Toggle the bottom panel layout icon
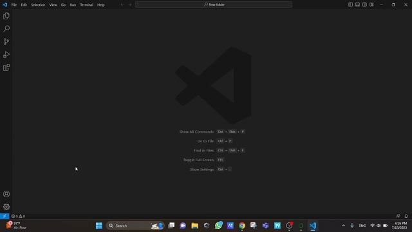 point(358,5)
